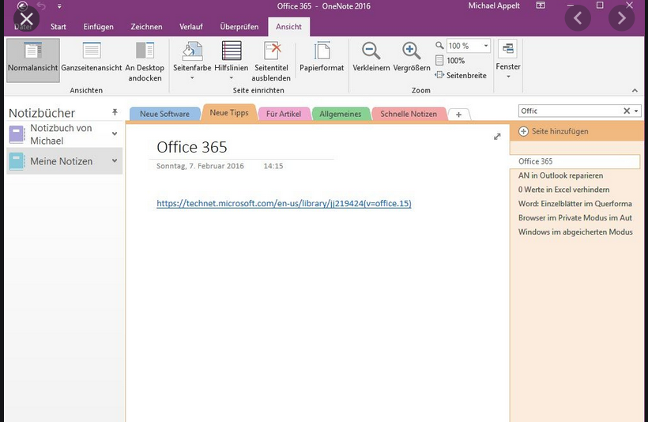Viewport: 648px width, 422px height.
Task: Open the Seitenfarbe dropdown arrow
Action: point(192,77)
